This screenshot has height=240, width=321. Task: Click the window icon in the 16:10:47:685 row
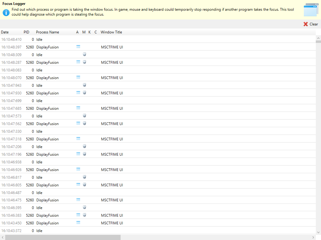point(78,108)
